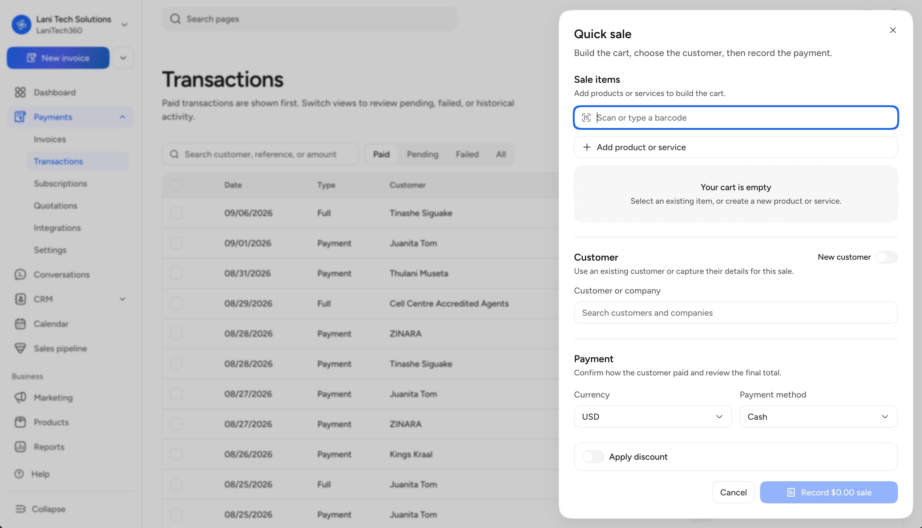Open Dashboard via its grid icon

[20, 93]
